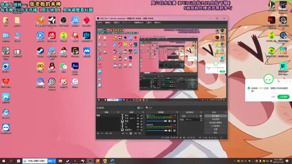Image resolution: width=292 pixels, height=164 pixels.
Task: Toggle the lock on the 文本 (GDI+) source
Action: coord(141,118)
